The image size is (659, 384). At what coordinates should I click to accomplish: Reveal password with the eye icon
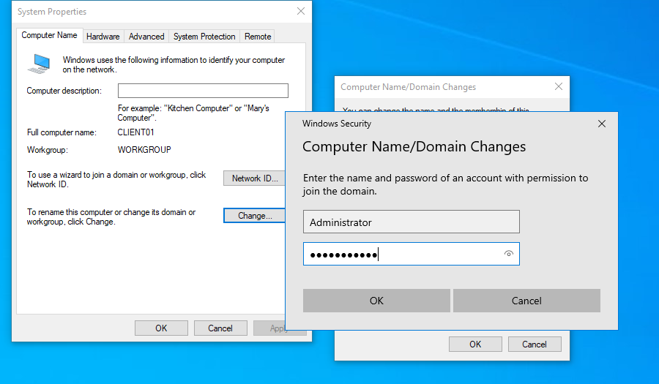click(509, 254)
